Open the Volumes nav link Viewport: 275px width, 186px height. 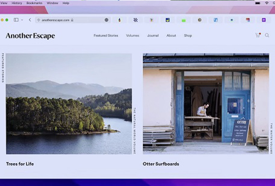tap(132, 36)
